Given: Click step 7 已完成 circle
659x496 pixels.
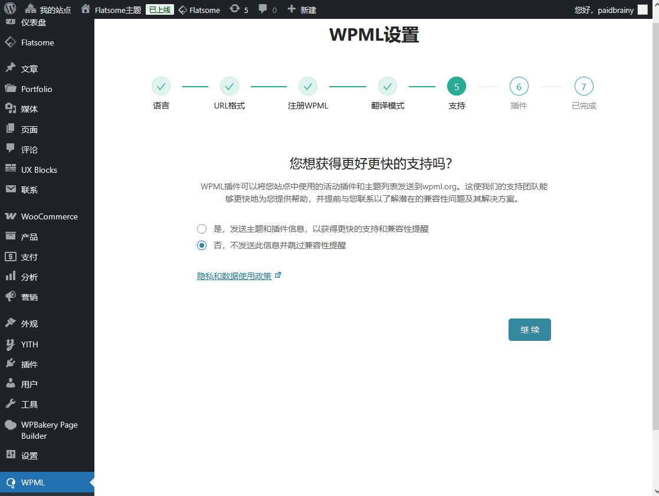Looking at the screenshot, I should (x=583, y=87).
